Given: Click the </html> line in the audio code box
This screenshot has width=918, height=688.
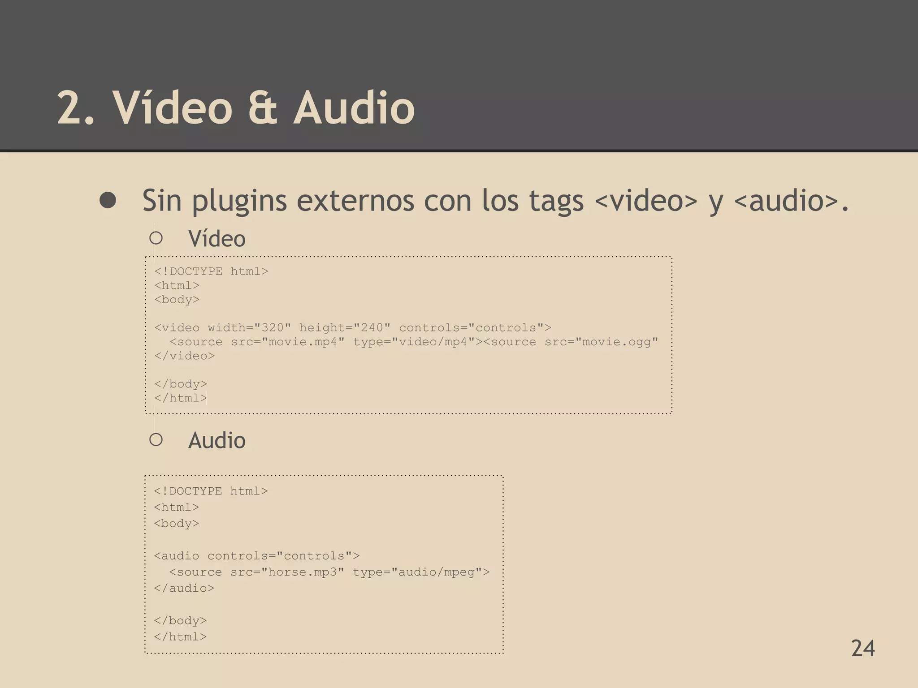Looking at the screenshot, I should 180,637.
